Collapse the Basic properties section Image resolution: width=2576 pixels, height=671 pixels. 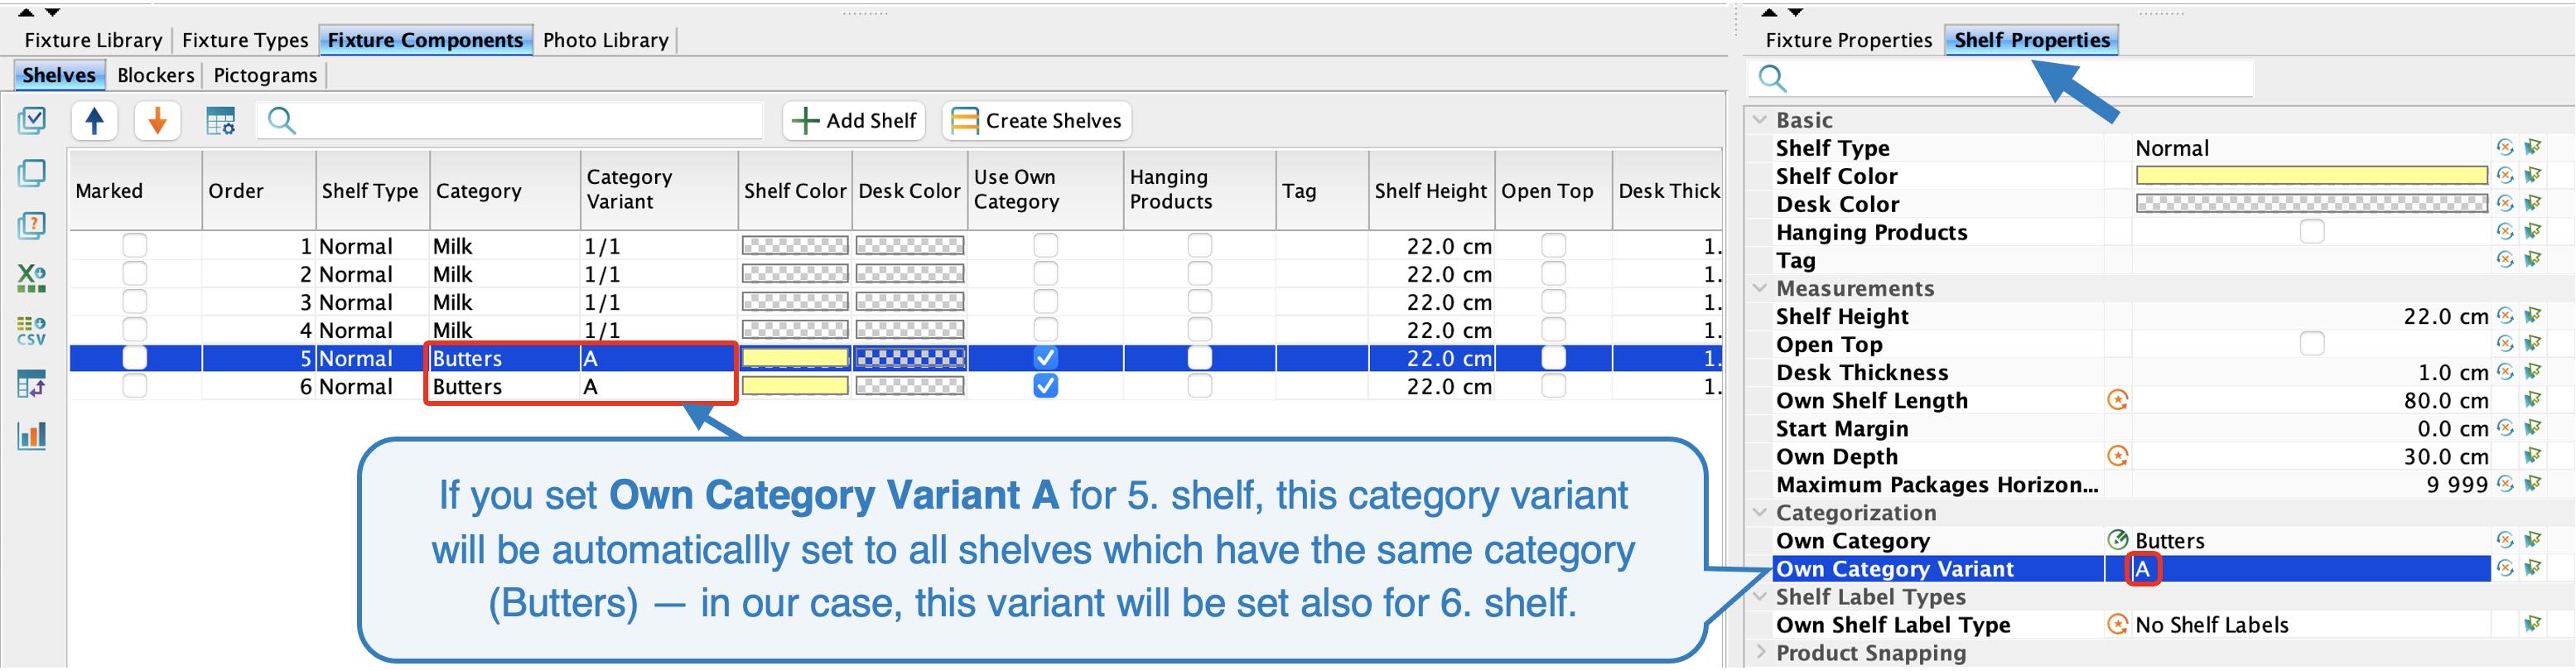[x=1760, y=120]
